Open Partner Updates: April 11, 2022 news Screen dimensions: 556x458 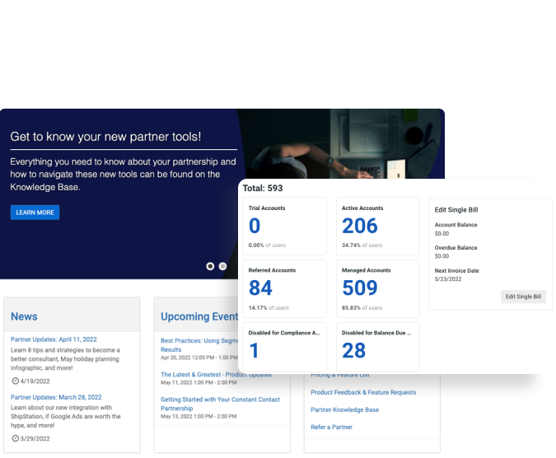pyautogui.click(x=54, y=339)
